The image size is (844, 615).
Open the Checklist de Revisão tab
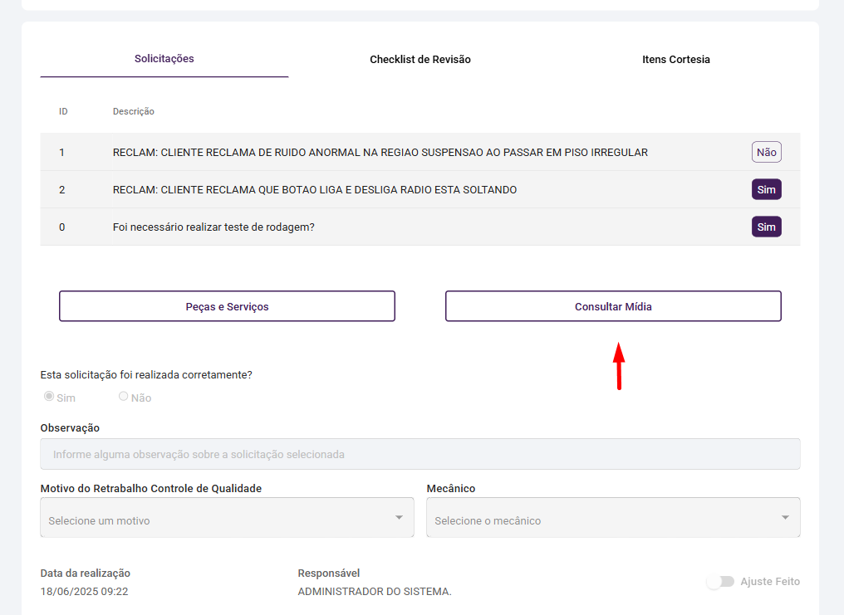[420, 60]
